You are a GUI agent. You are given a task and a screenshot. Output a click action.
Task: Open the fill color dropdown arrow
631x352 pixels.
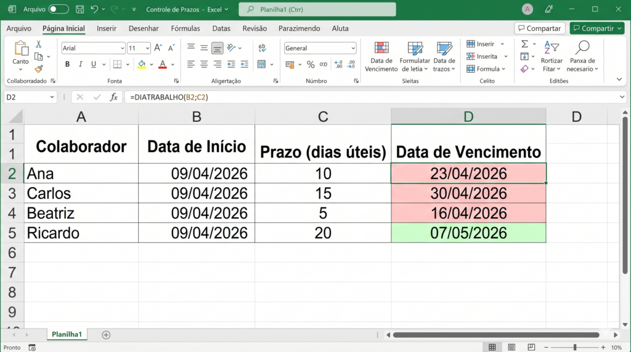tap(152, 65)
